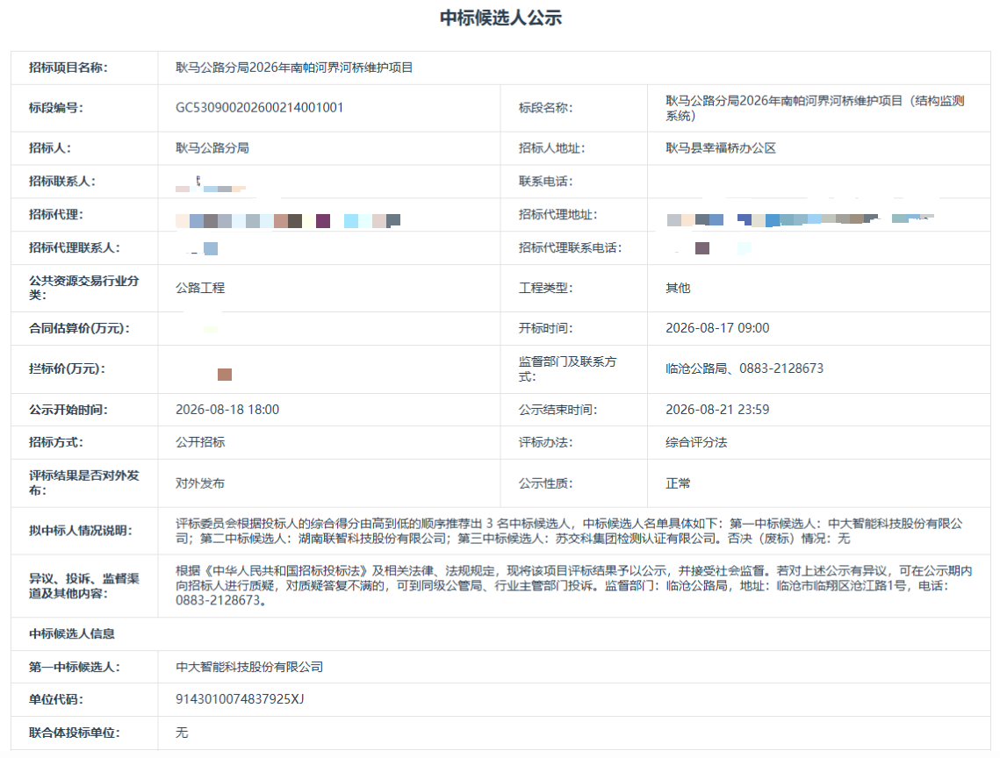
Task: Select start time 2026-08-18 18:00
Action: click(227, 410)
